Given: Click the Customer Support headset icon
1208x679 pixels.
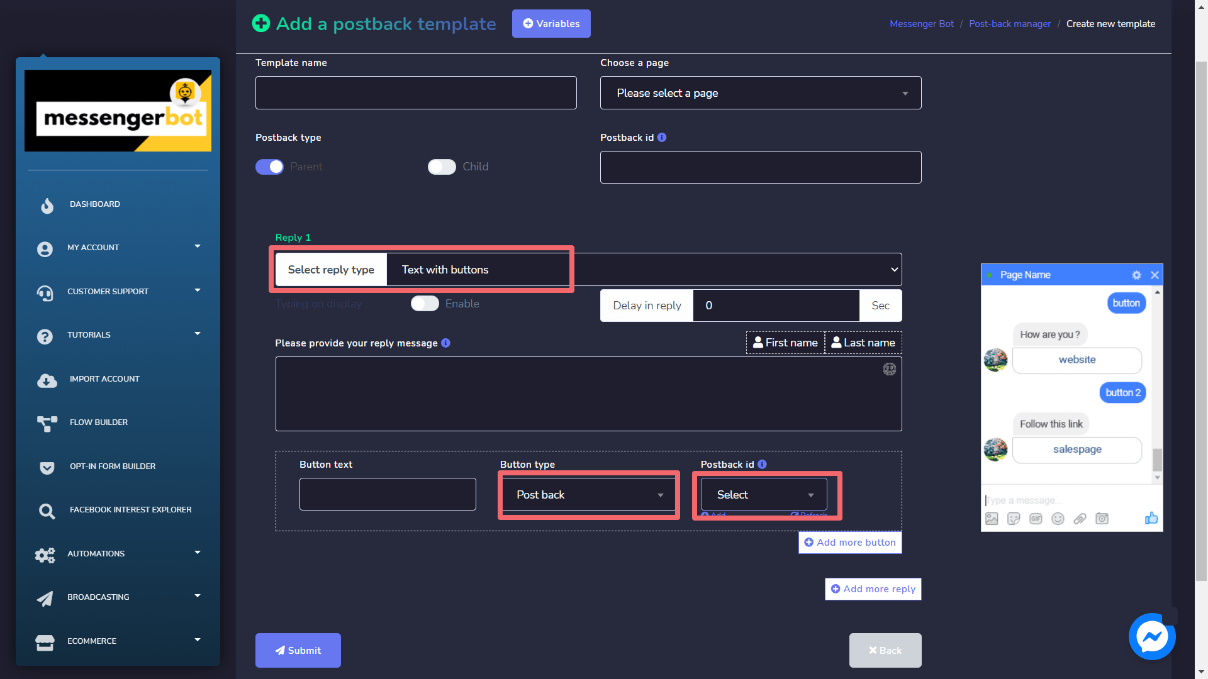Looking at the screenshot, I should [x=45, y=293].
